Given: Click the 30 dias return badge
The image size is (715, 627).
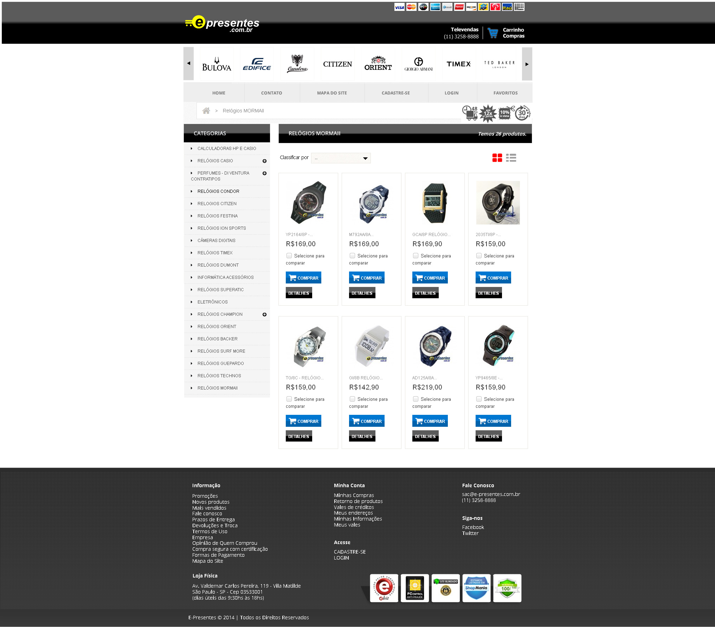Looking at the screenshot, I should [522, 113].
